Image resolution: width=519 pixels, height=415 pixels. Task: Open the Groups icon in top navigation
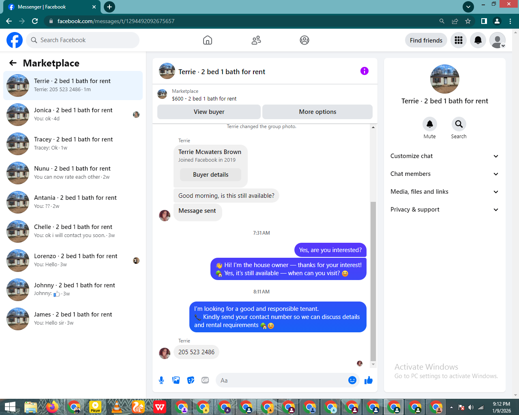(x=305, y=40)
